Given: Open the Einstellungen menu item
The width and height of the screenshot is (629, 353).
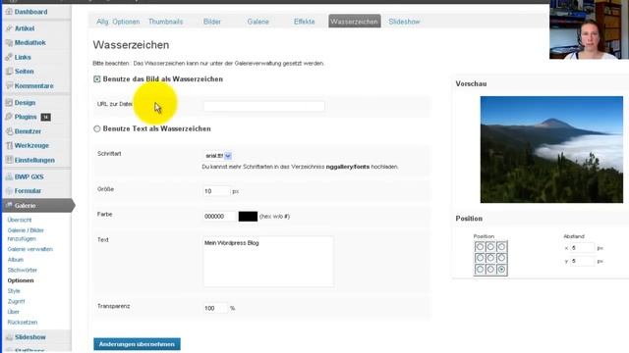Looking at the screenshot, I should point(34,160).
